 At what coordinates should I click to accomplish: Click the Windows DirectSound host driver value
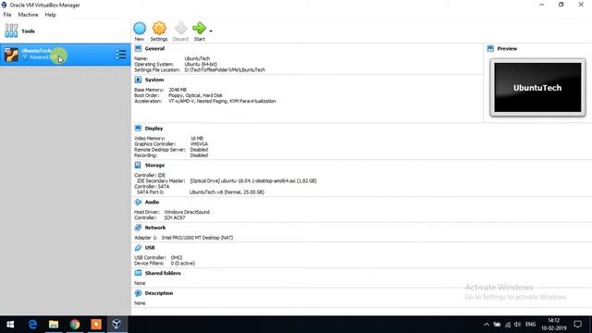[187, 212]
